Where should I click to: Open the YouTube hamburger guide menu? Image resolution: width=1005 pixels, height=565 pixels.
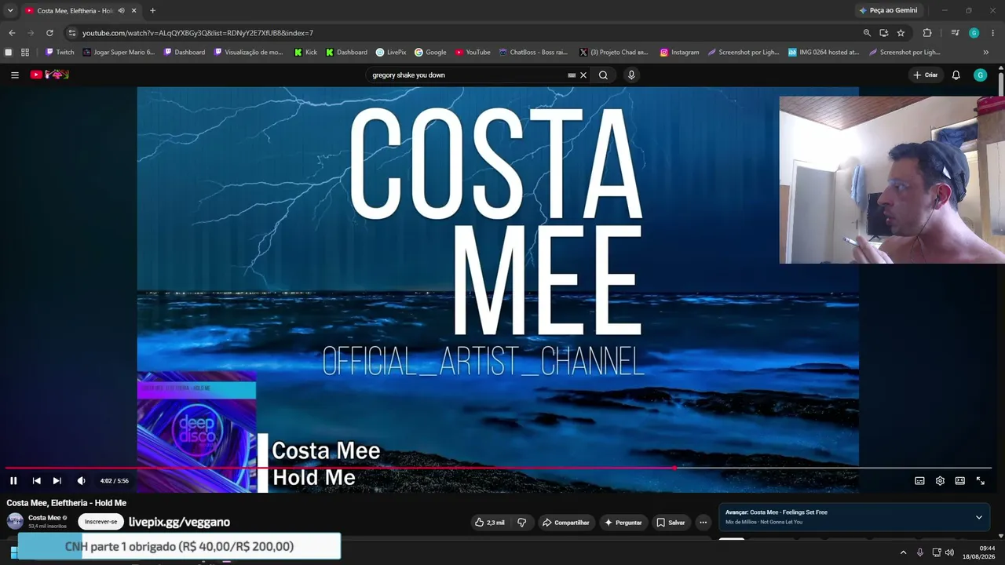point(15,75)
